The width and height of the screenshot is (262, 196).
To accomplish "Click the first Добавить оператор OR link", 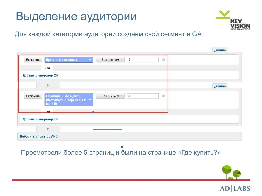I will pyautogui.click(x=40, y=75).
